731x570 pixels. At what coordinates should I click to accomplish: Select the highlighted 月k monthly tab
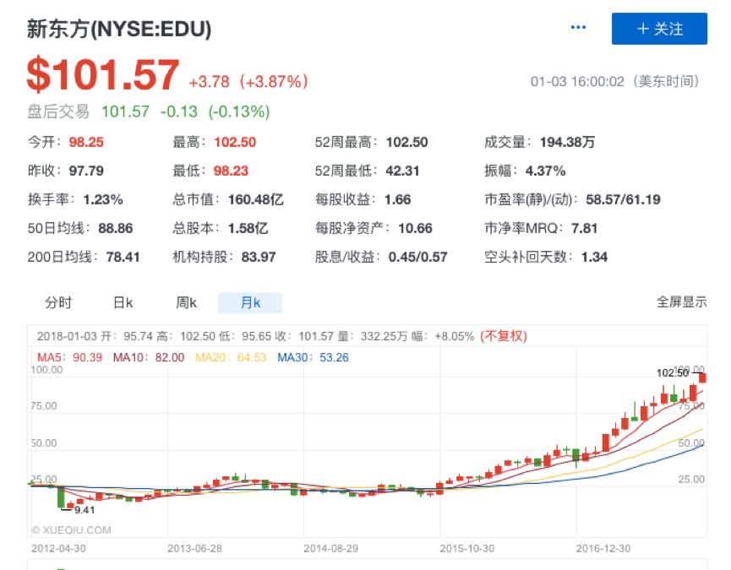click(250, 303)
